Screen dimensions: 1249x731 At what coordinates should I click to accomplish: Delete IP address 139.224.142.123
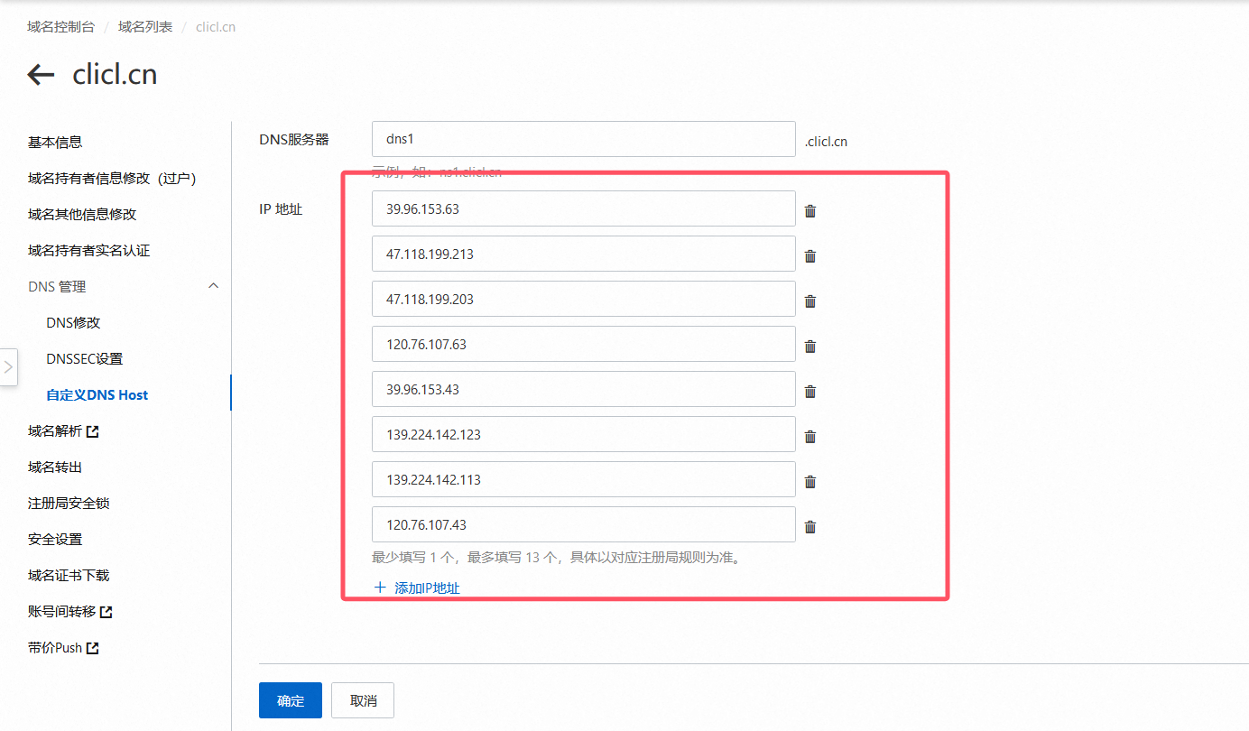[810, 437]
